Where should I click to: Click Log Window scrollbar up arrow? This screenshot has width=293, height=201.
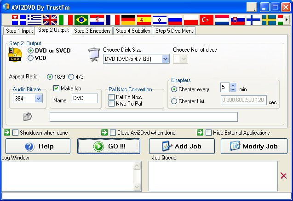click(137, 166)
